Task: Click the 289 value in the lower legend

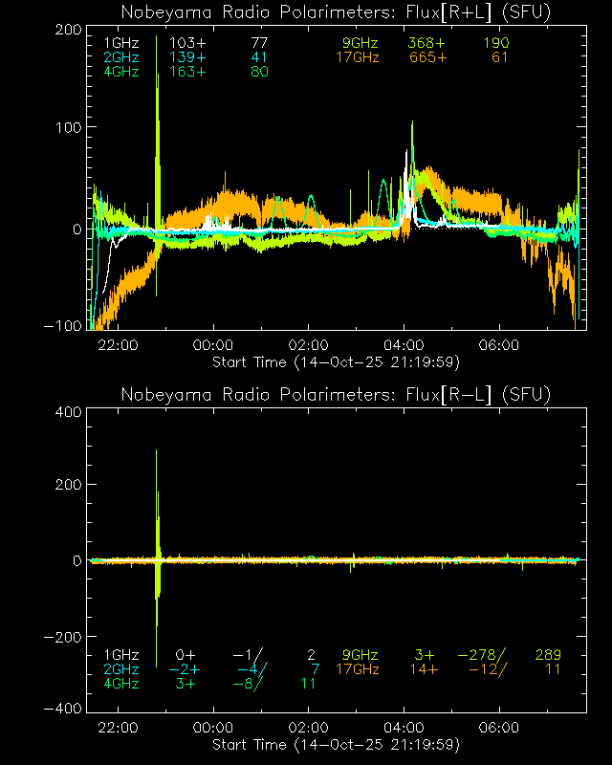Action: click(x=547, y=655)
